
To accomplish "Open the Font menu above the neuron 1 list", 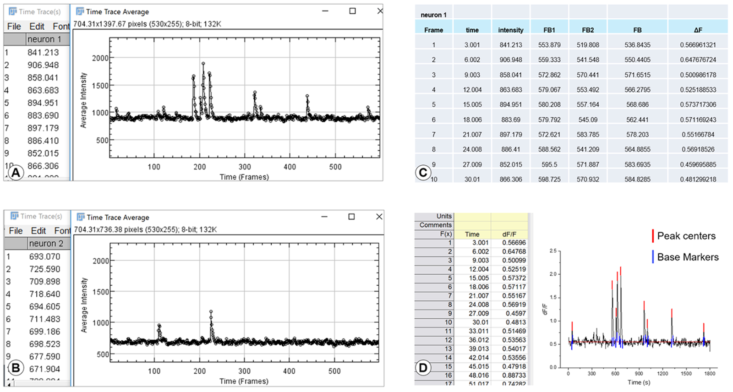I will pyautogui.click(x=61, y=27).
